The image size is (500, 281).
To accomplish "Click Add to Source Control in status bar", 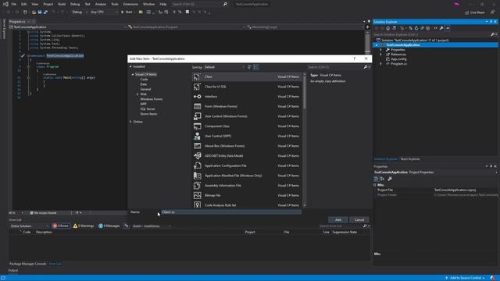I will tap(465, 278).
